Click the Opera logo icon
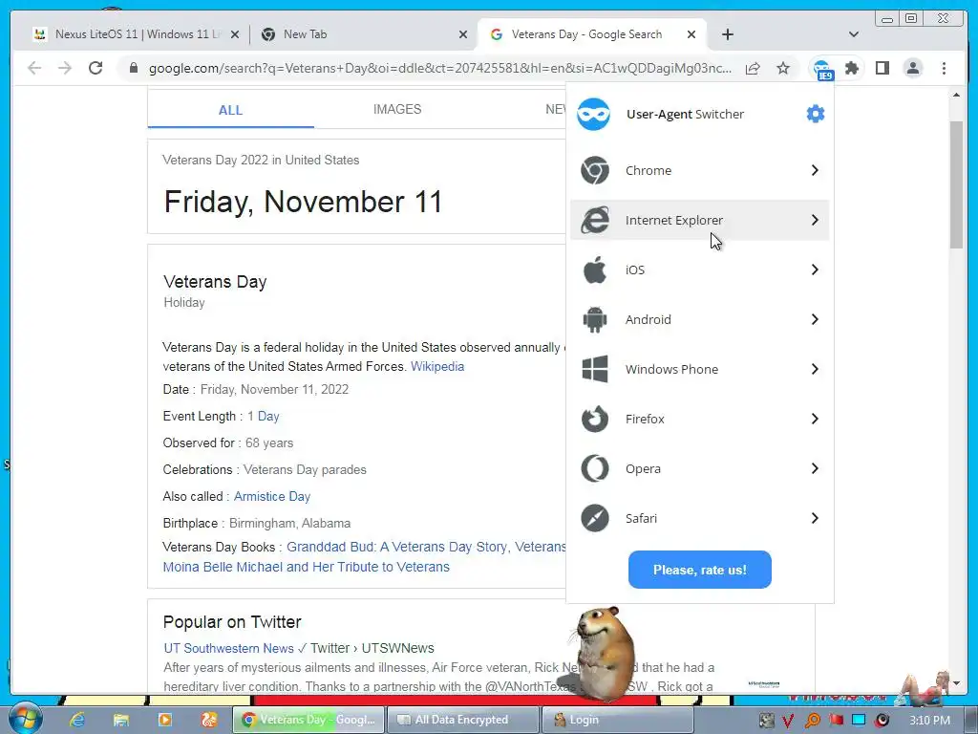This screenshot has width=978, height=734. pos(594,468)
